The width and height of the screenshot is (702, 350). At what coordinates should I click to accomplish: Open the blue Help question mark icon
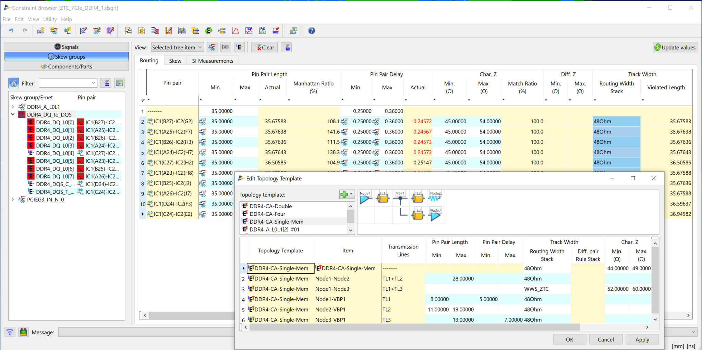(x=311, y=31)
